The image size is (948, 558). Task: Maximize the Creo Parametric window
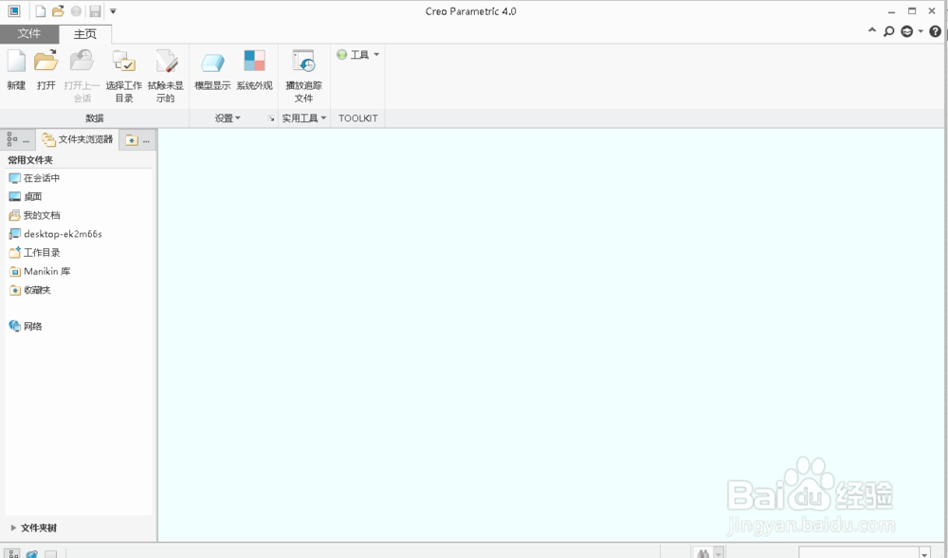click(x=912, y=10)
